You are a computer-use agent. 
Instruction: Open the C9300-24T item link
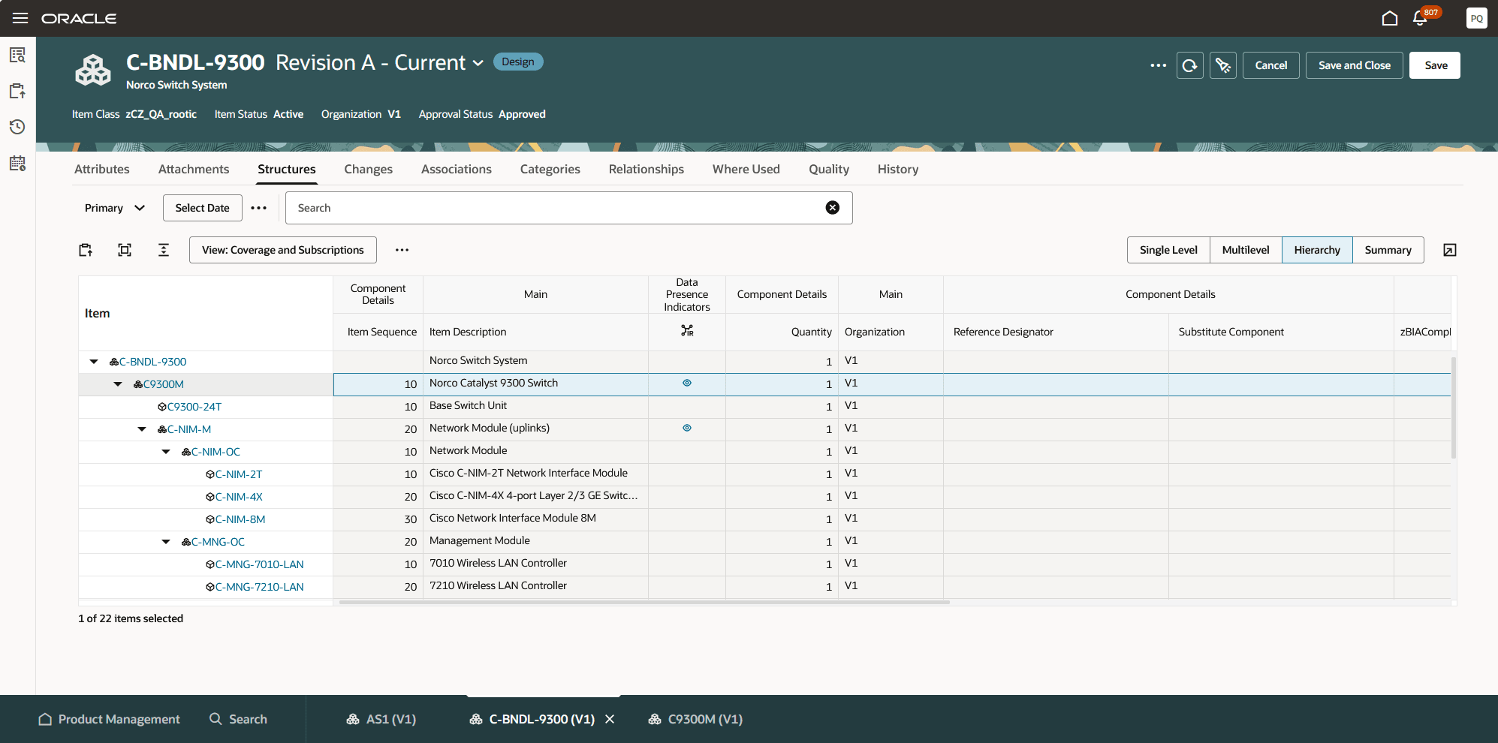194,407
